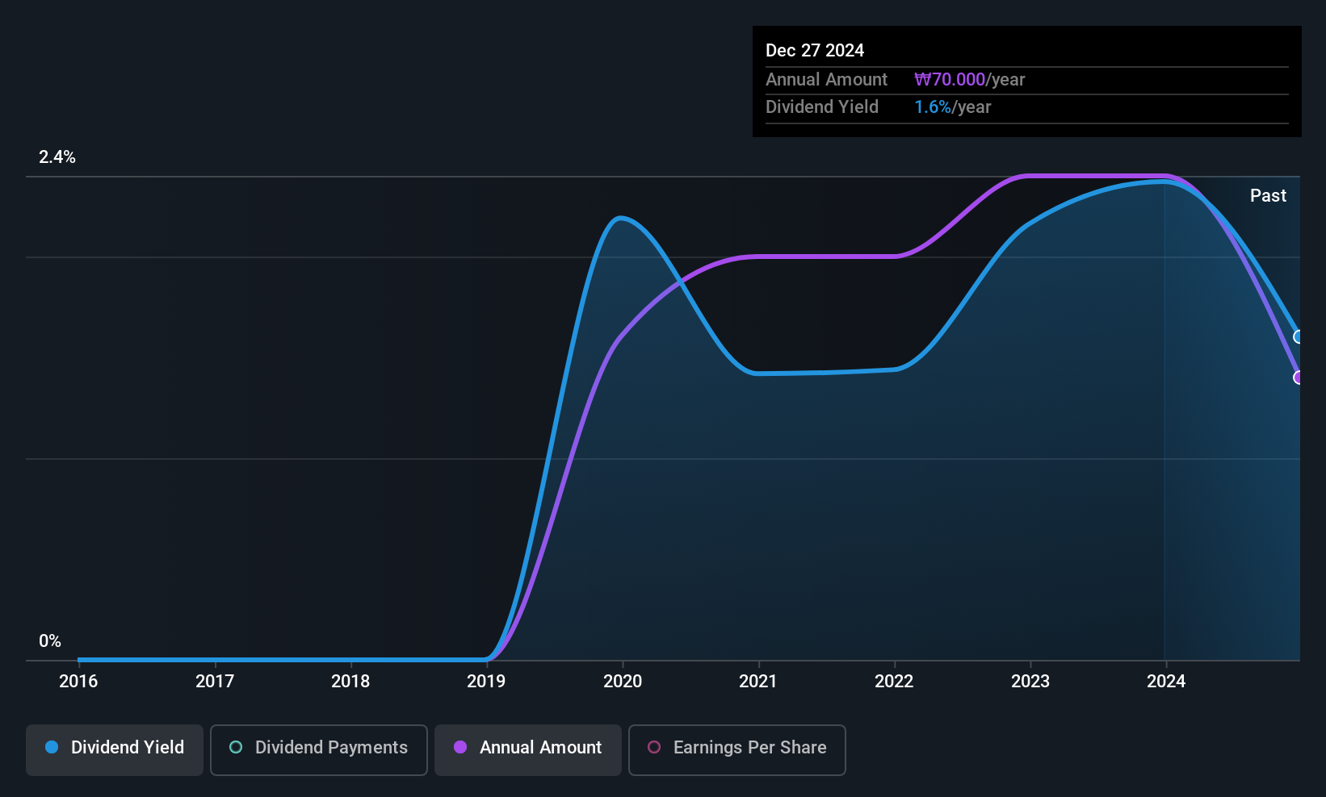Click the blue endpoint marker on yield line
The height and width of the screenshot is (797, 1326).
[1298, 337]
